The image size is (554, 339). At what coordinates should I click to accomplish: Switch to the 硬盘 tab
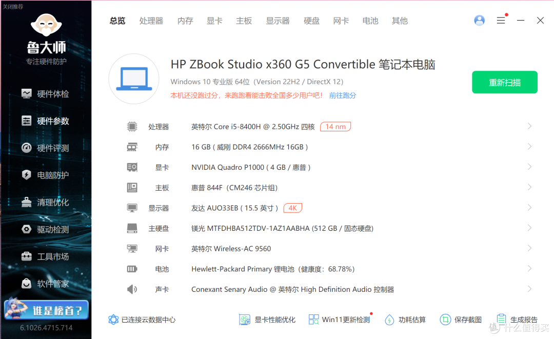(312, 21)
